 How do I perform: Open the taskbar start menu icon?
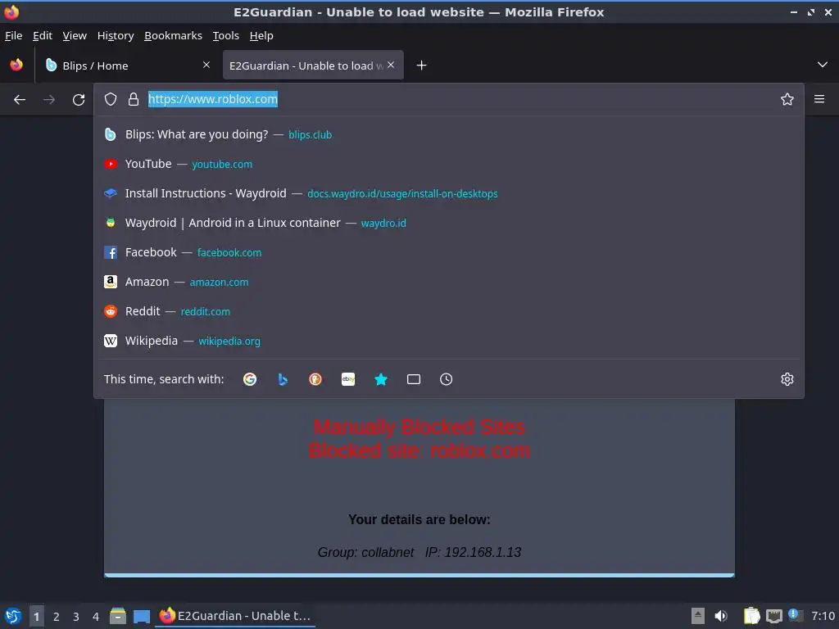13,616
